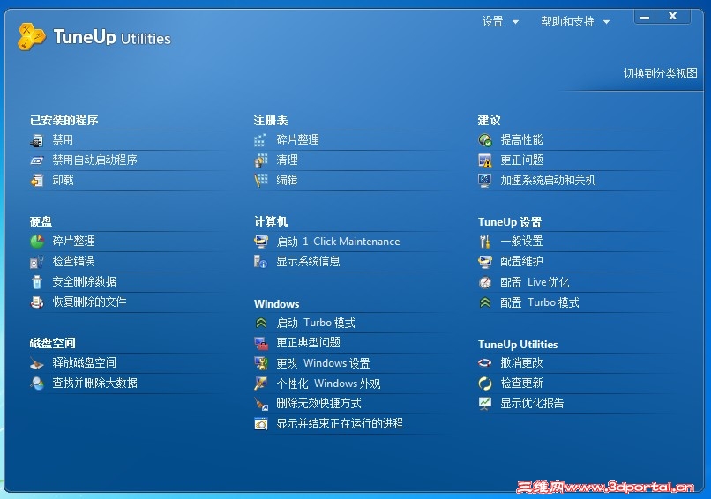Viewport: 711px width, 499px height.
Task: Click the 禁用自动启动程序 icon
Action: coord(37,160)
